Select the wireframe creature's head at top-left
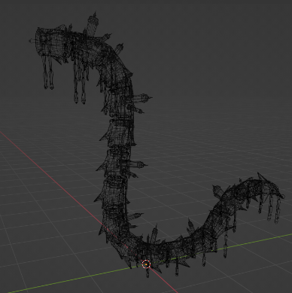This screenshot has width=292, height=293. point(50,42)
